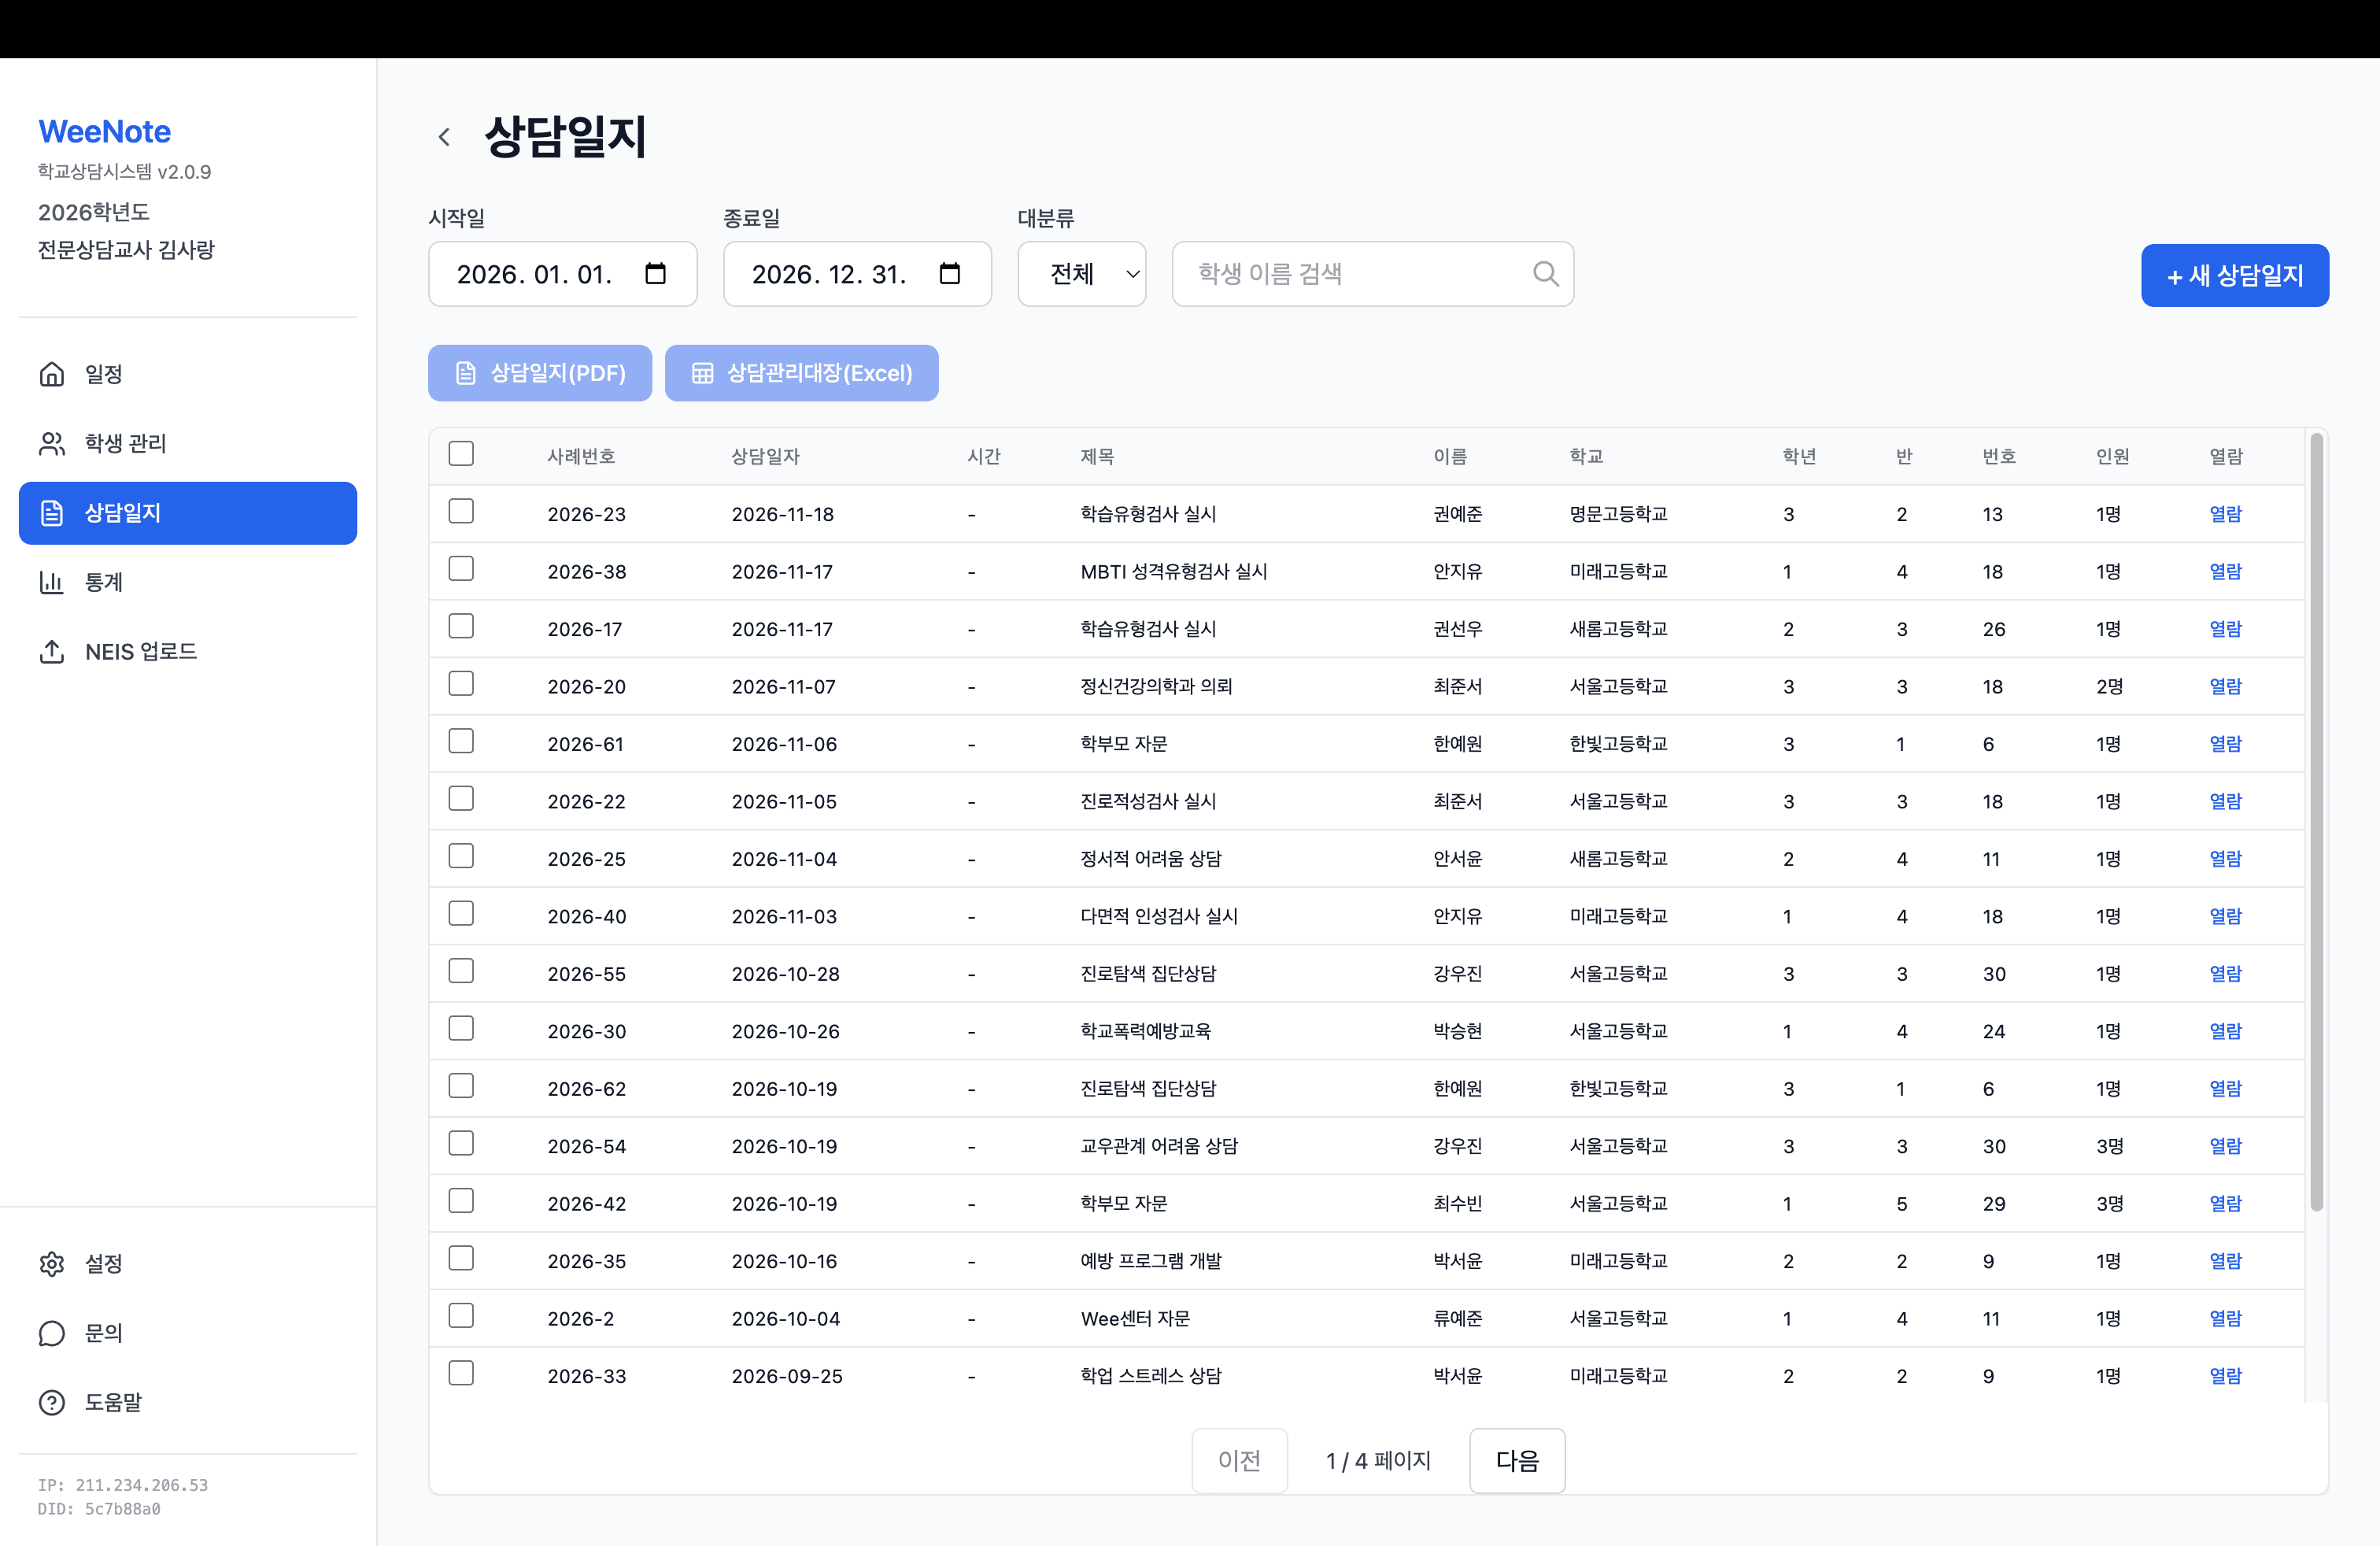
Task: Select the 학생 관리 people icon
Action: 52,444
